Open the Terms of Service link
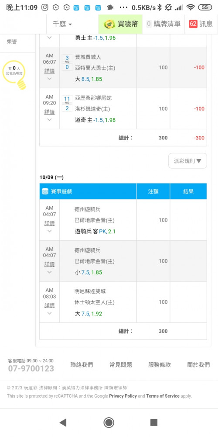Image resolution: width=218 pixels, height=437 pixels. 163,396
